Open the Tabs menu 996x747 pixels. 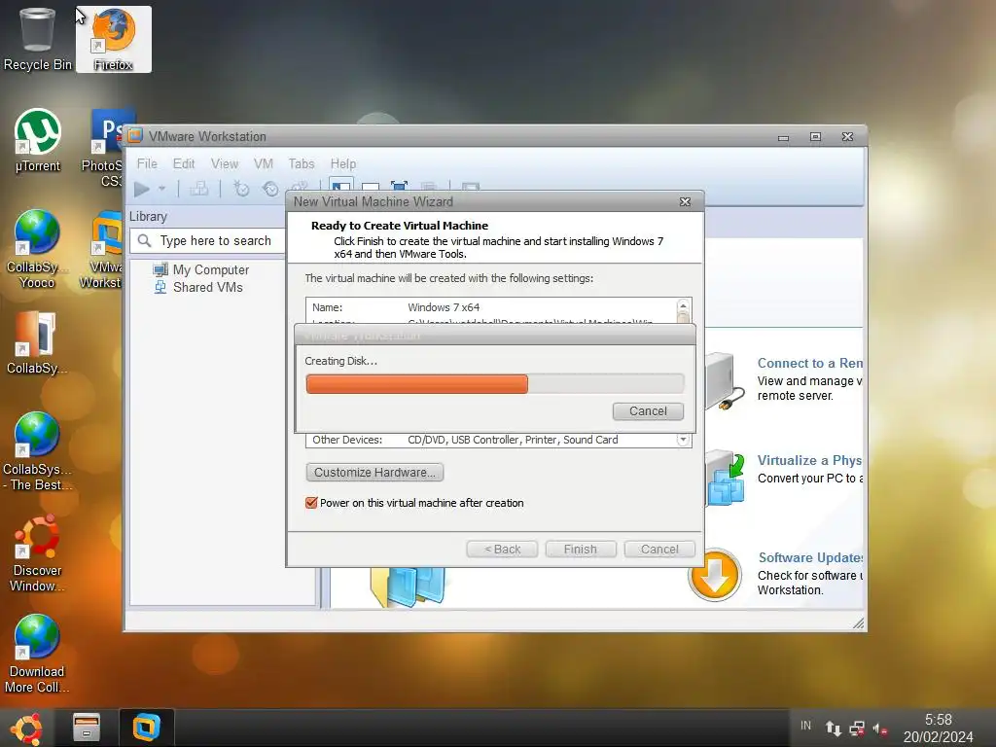[302, 163]
